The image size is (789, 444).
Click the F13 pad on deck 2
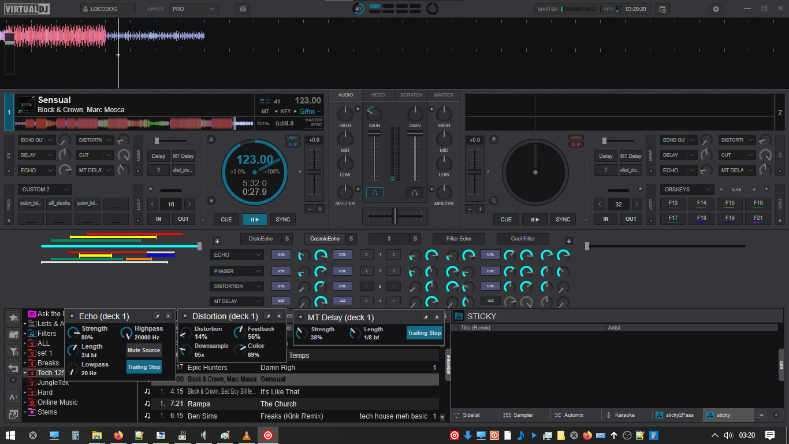[673, 203]
